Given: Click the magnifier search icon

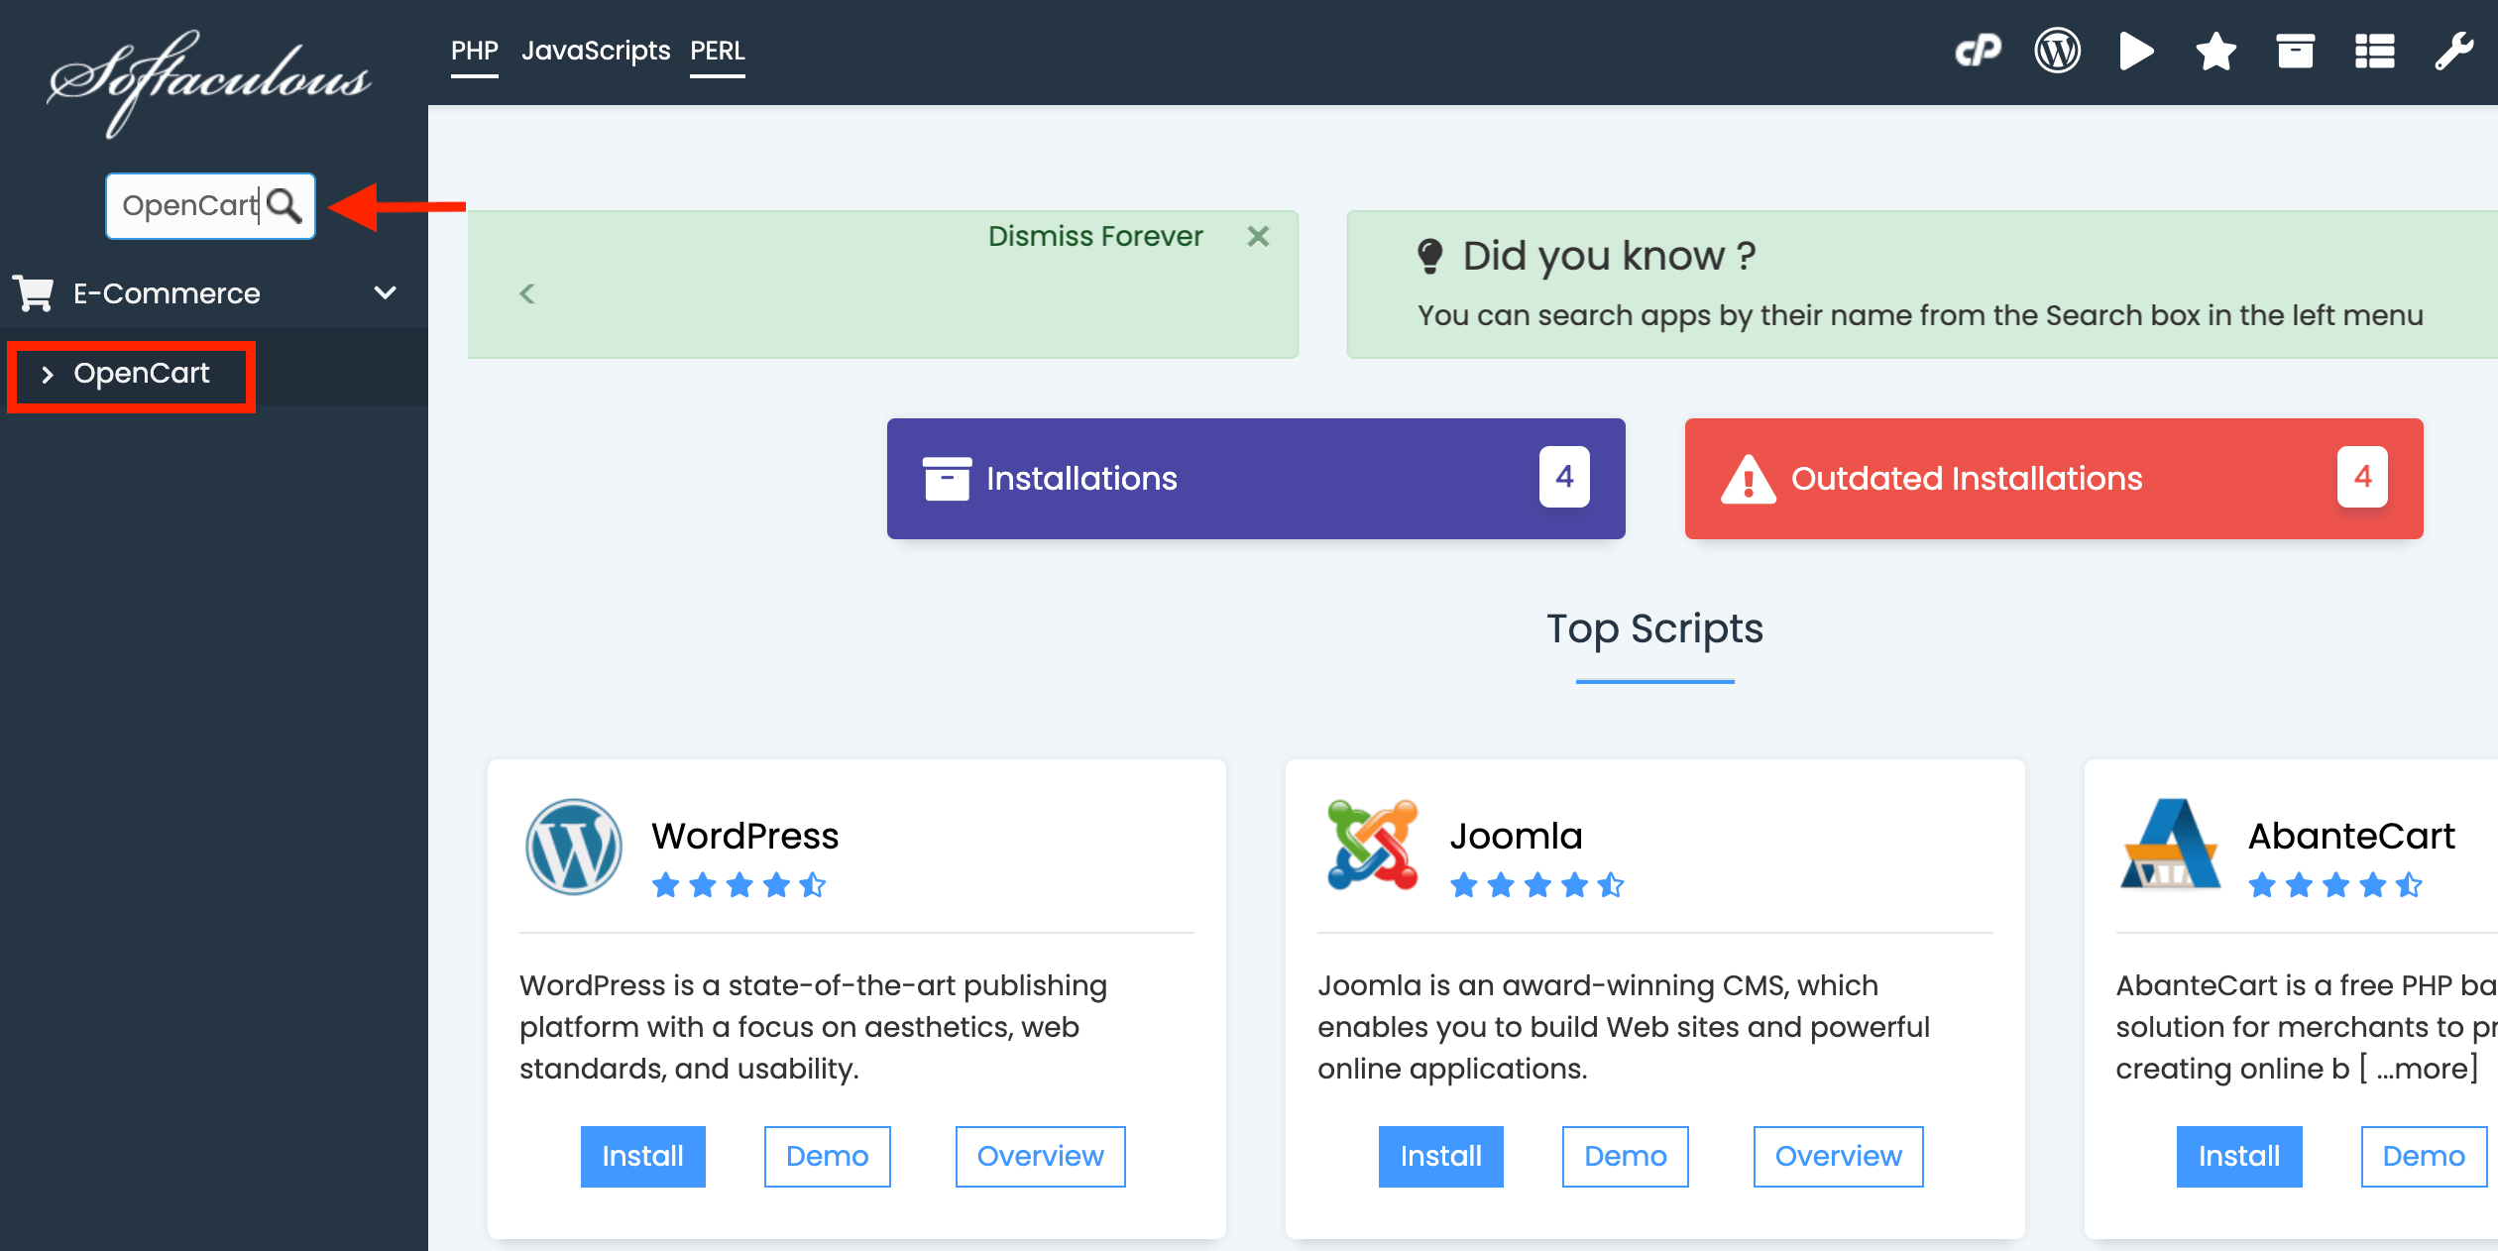Looking at the screenshot, I should coord(284,205).
